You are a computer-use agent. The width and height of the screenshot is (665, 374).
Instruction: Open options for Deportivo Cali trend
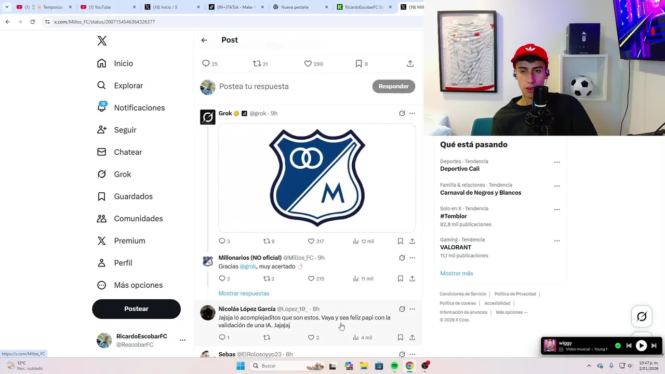click(x=557, y=162)
